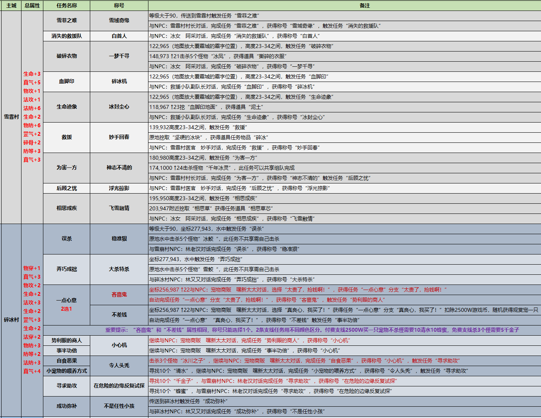Select the 救援 task name cell
541x418 pixels.
67,137
